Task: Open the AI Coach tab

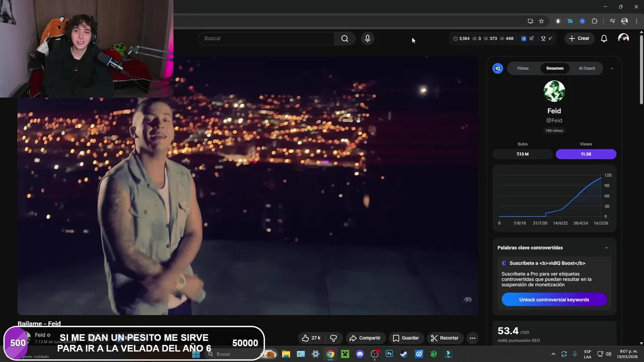Action: (587, 68)
